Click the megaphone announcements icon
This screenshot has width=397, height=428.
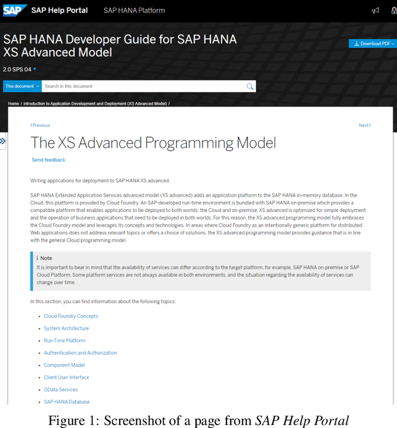coord(375,11)
